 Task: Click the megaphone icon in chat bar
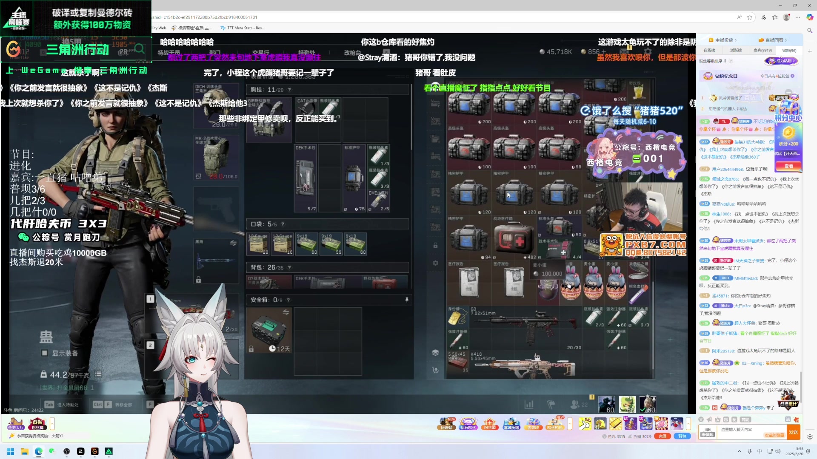coord(709,419)
